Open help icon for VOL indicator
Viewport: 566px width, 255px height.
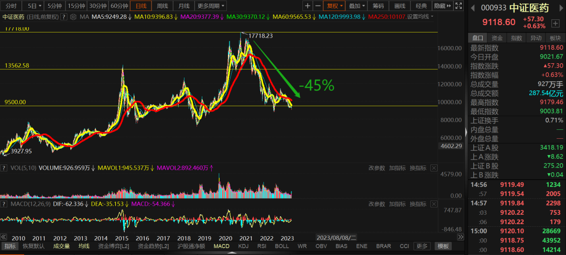[x=4, y=168]
